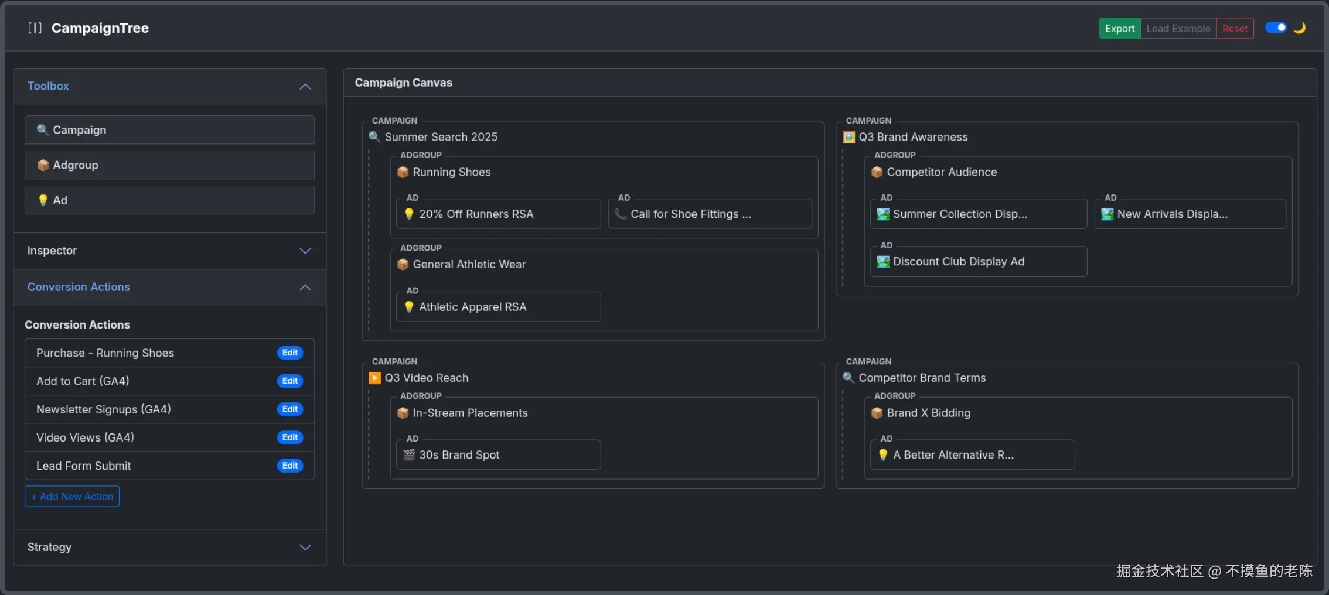Click the image icon on Discount Club Display Ad

click(883, 262)
